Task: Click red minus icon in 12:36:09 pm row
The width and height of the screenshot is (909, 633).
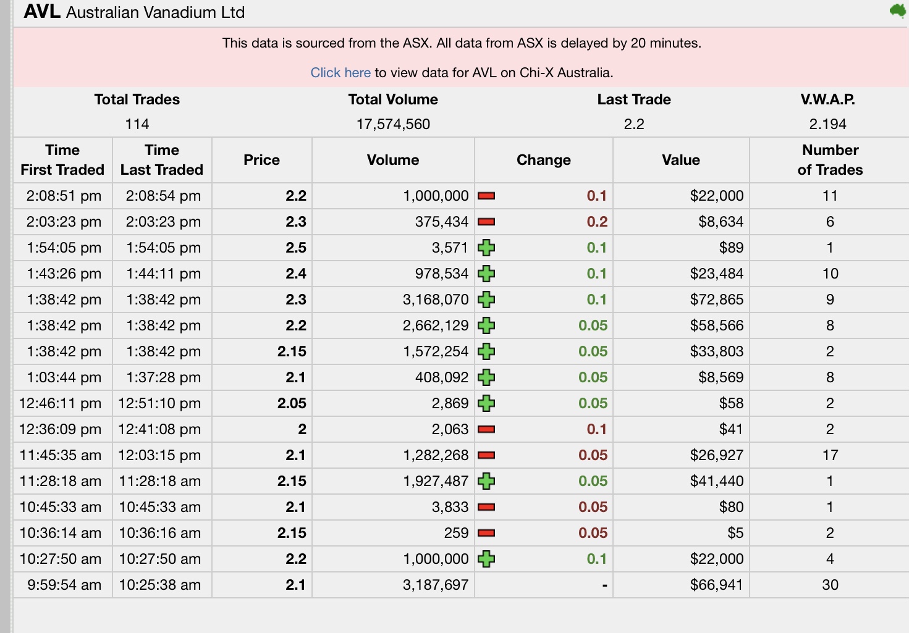Action: point(486,429)
